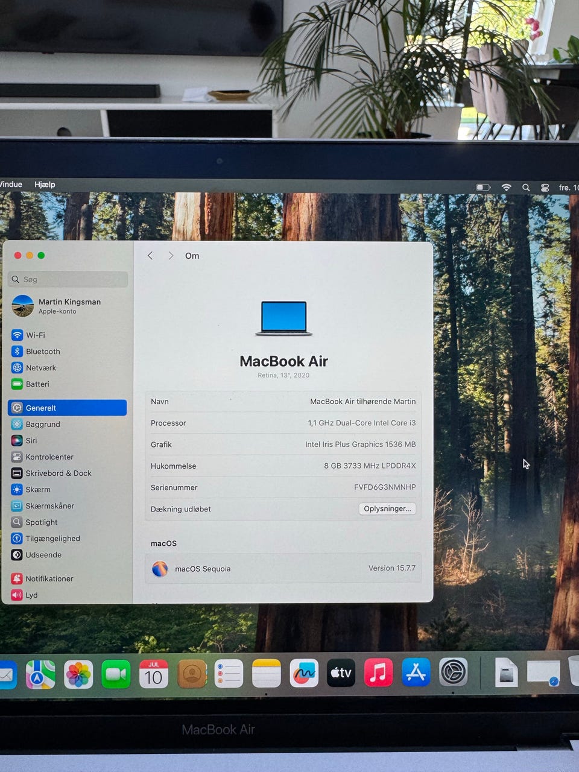Go back with the left chevron

[150, 256]
